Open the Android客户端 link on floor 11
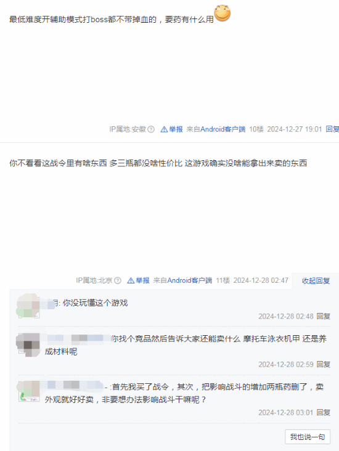The width and height of the screenshot is (339, 451). (190, 280)
